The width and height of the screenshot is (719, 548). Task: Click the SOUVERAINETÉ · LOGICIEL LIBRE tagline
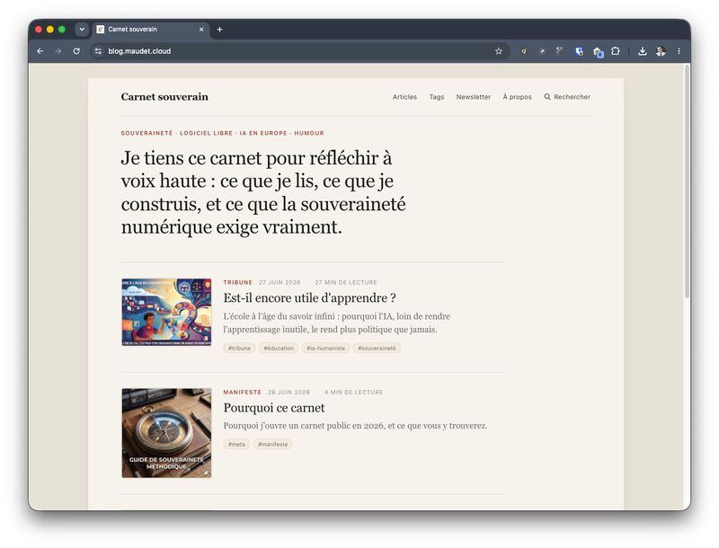pos(222,133)
